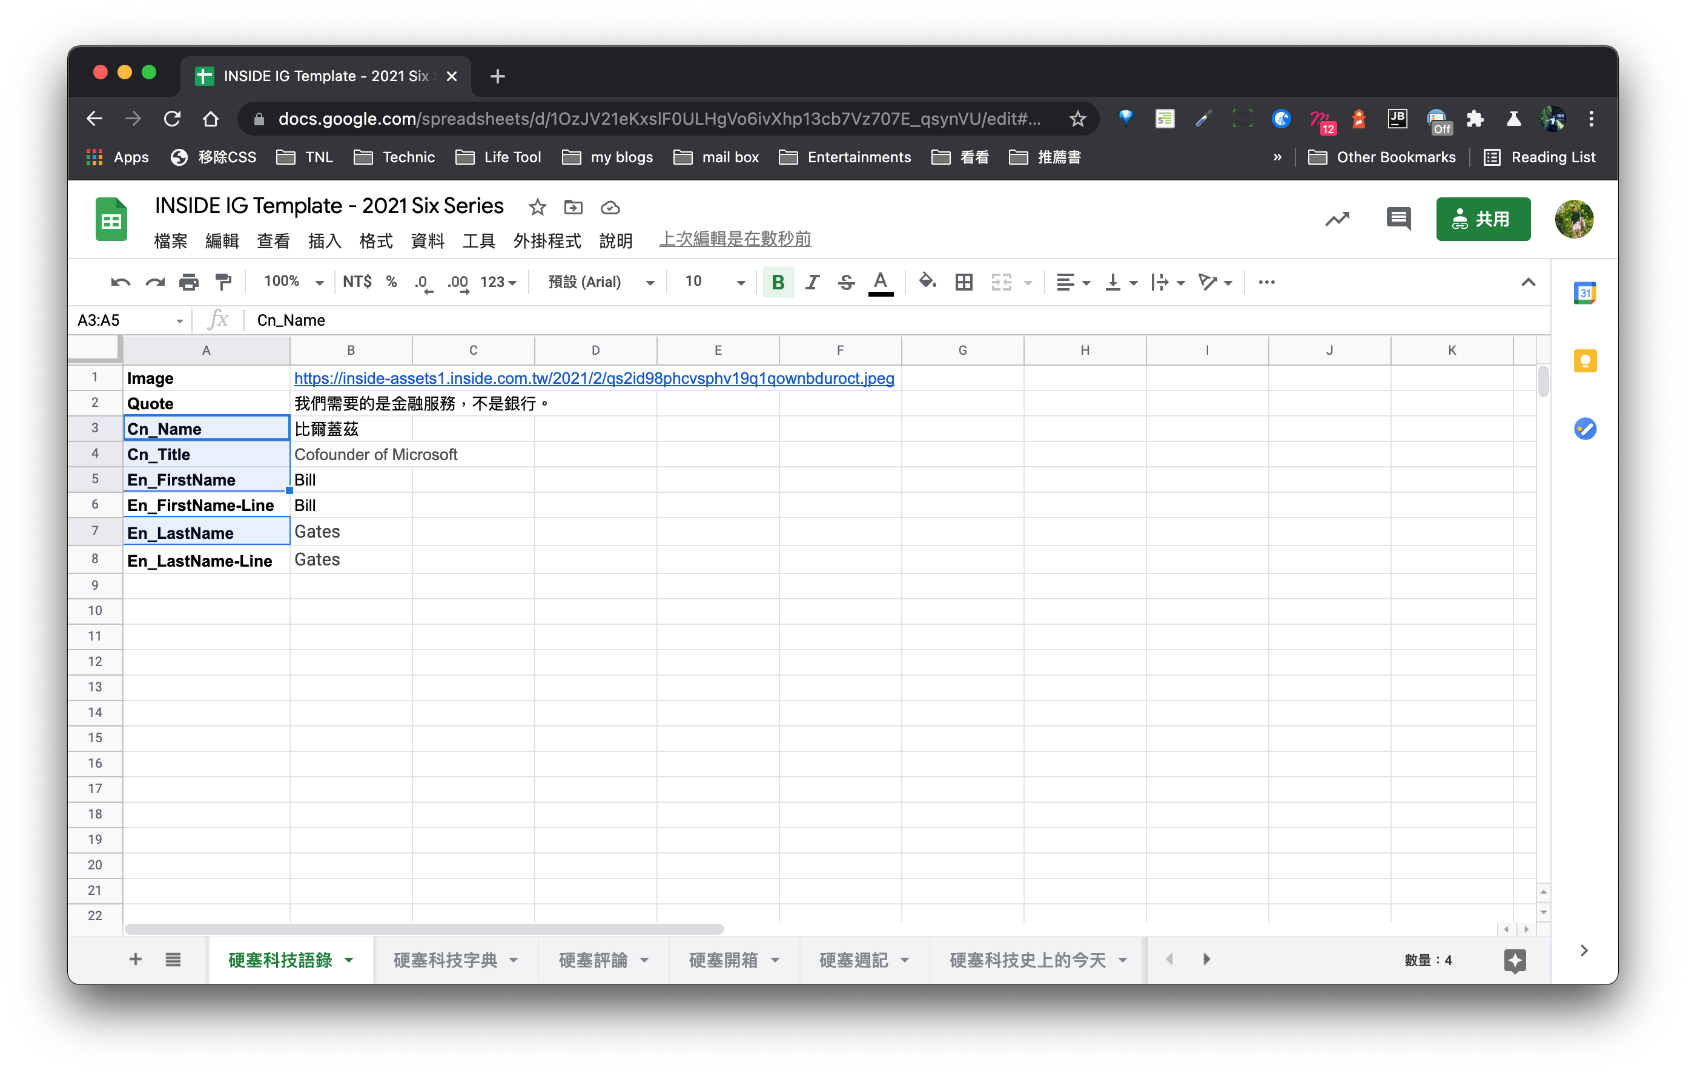
Task: Open the Google Keep side panel
Action: (1584, 361)
